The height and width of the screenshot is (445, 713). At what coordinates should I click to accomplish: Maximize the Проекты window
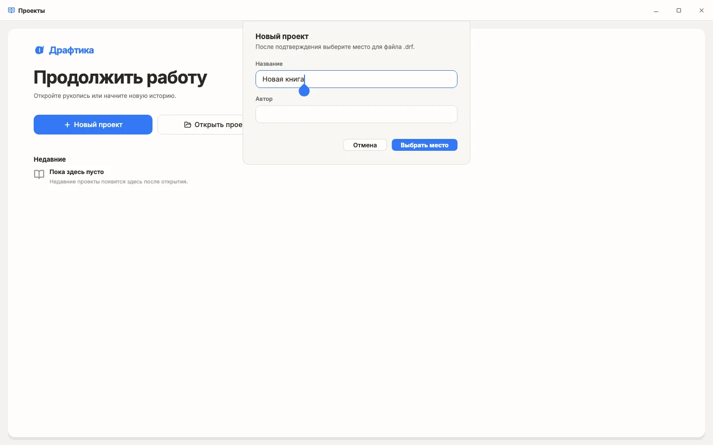tap(679, 10)
